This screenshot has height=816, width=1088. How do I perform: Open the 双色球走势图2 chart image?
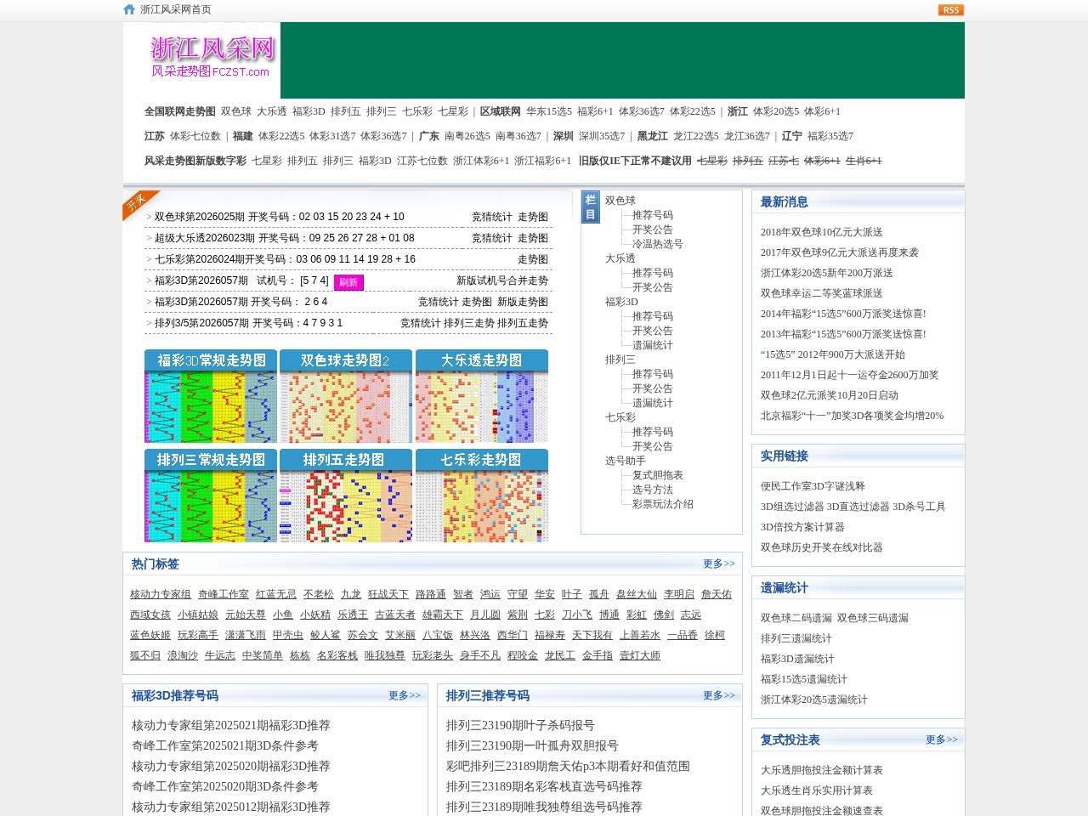[345, 396]
